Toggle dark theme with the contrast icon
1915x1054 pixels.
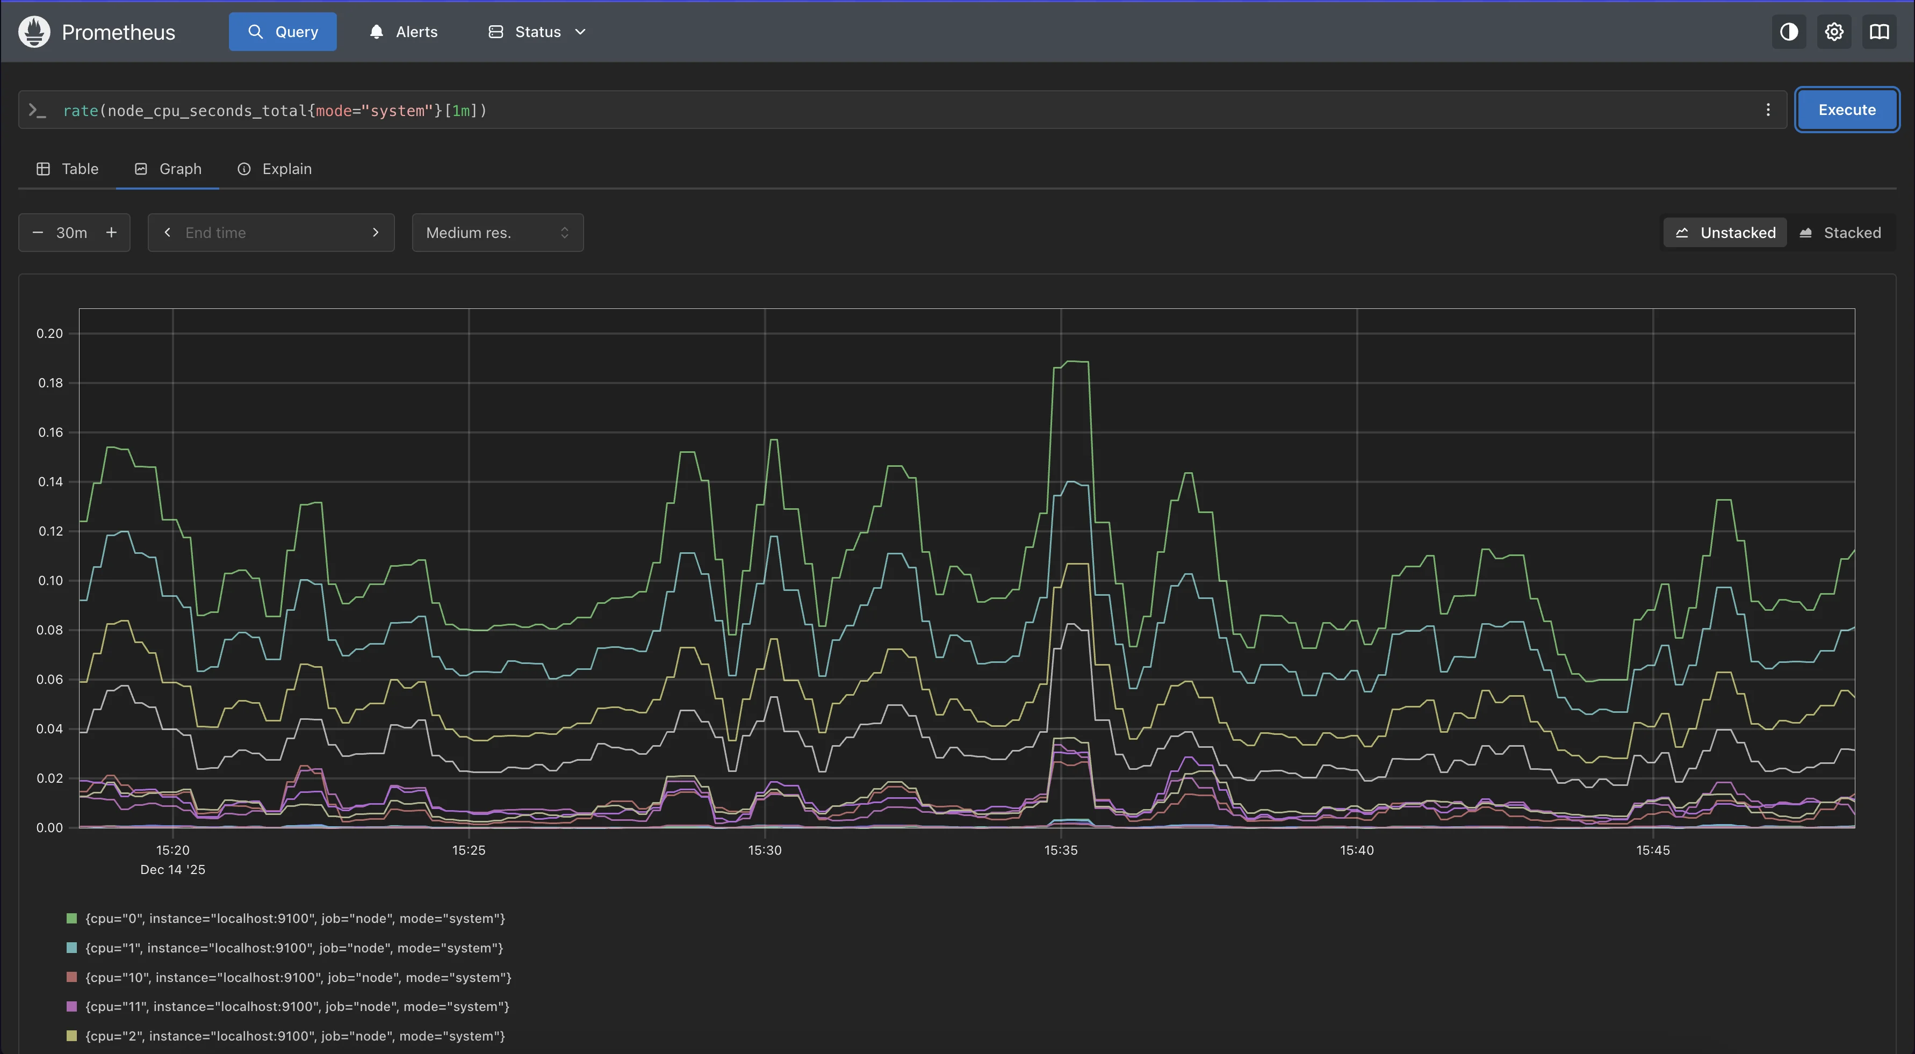pyautogui.click(x=1789, y=31)
